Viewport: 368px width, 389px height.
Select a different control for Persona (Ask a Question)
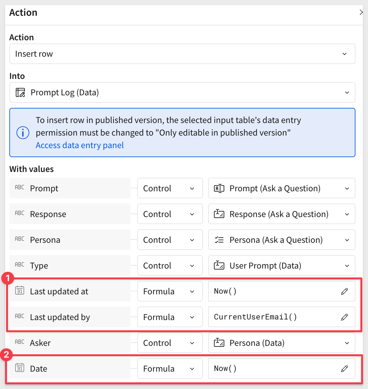282,240
